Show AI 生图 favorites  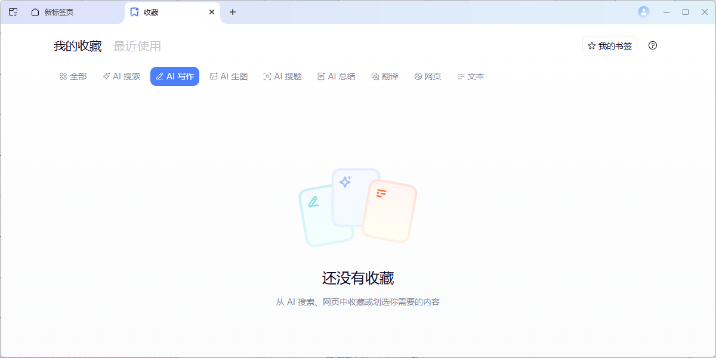point(229,76)
